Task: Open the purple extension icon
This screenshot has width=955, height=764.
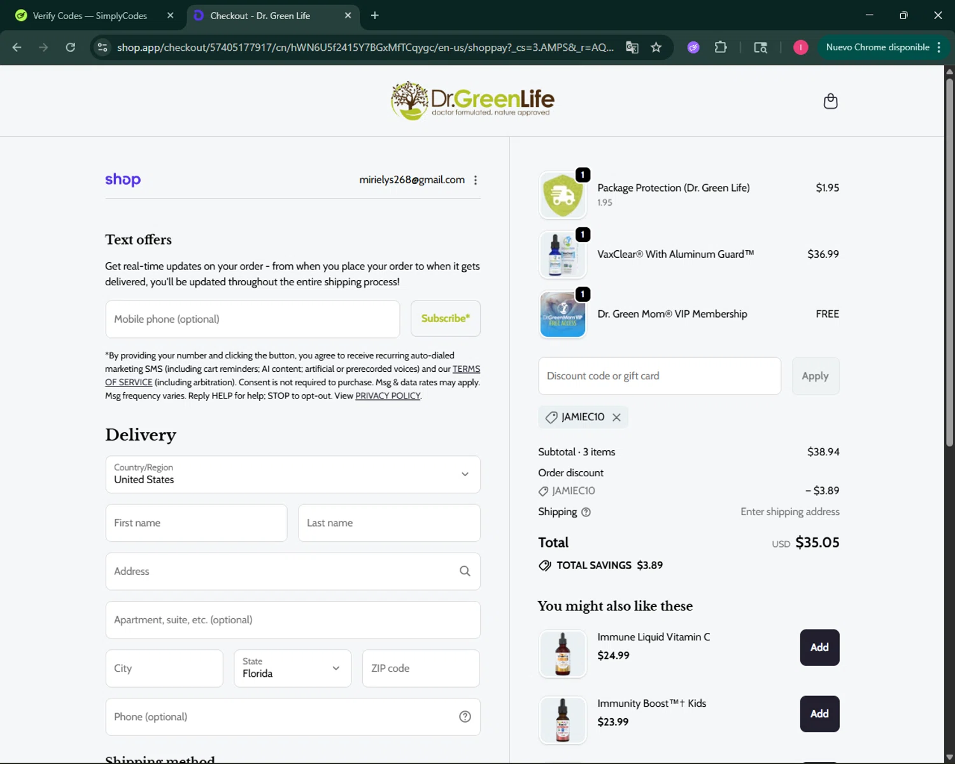Action: pyautogui.click(x=693, y=47)
